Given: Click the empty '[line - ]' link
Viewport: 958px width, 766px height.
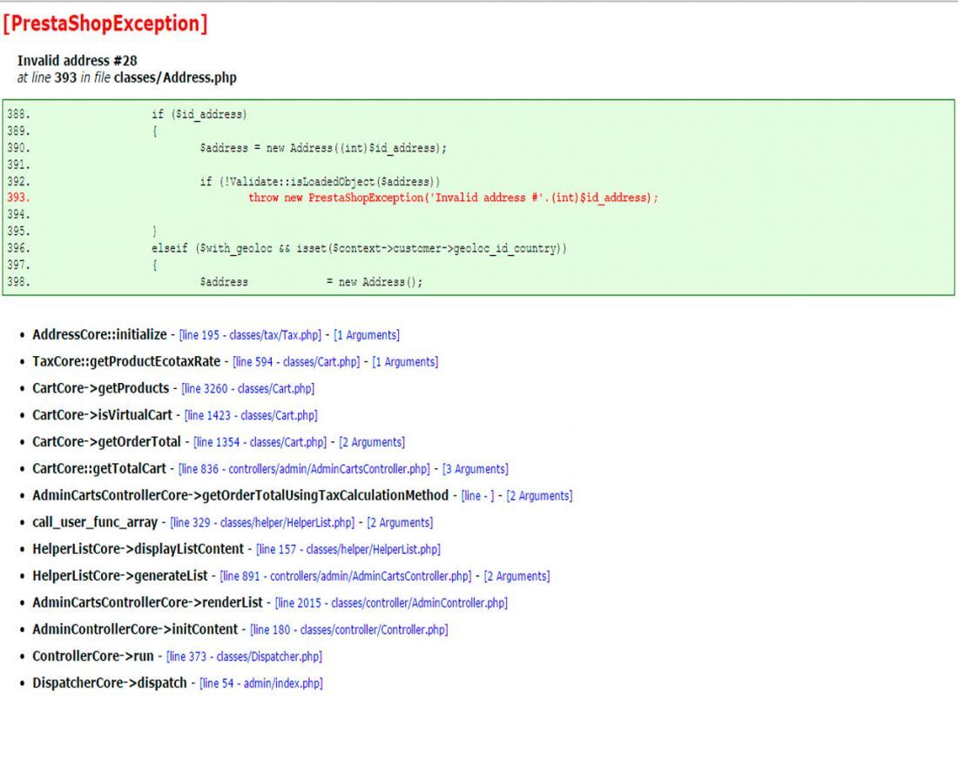Looking at the screenshot, I should tap(478, 497).
